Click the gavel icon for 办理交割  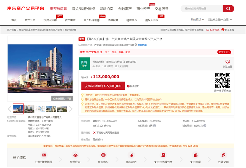223,155
